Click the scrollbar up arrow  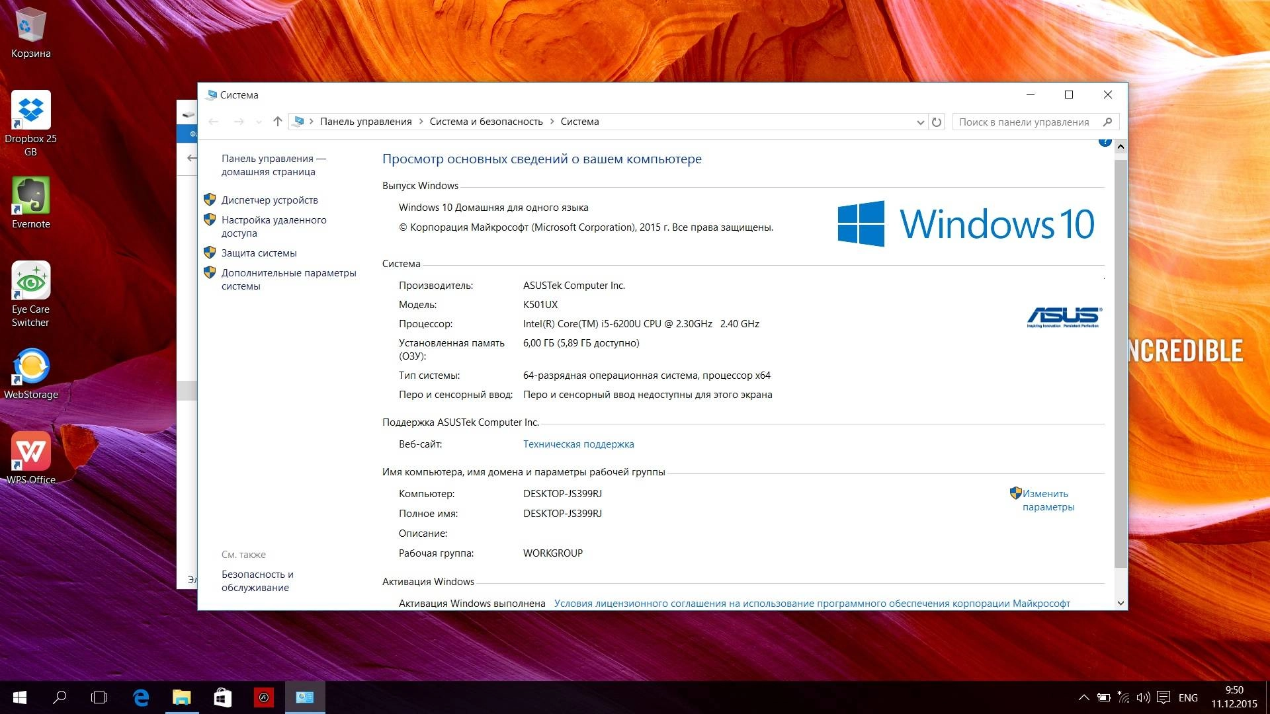click(x=1121, y=146)
